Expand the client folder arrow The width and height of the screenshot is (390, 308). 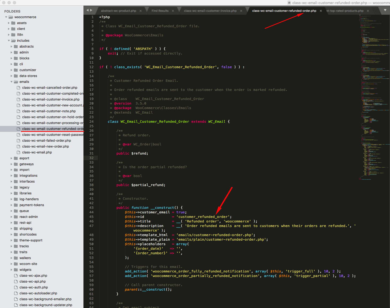[x=9, y=29]
